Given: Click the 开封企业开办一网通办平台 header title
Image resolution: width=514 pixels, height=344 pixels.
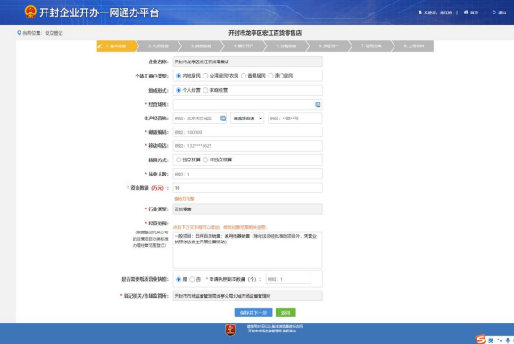Looking at the screenshot, I should tap(99, 12).
